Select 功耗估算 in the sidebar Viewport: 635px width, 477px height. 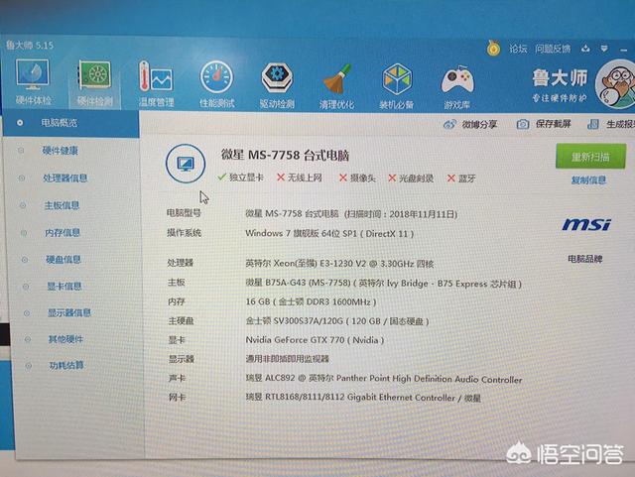[x=66, y=365]
